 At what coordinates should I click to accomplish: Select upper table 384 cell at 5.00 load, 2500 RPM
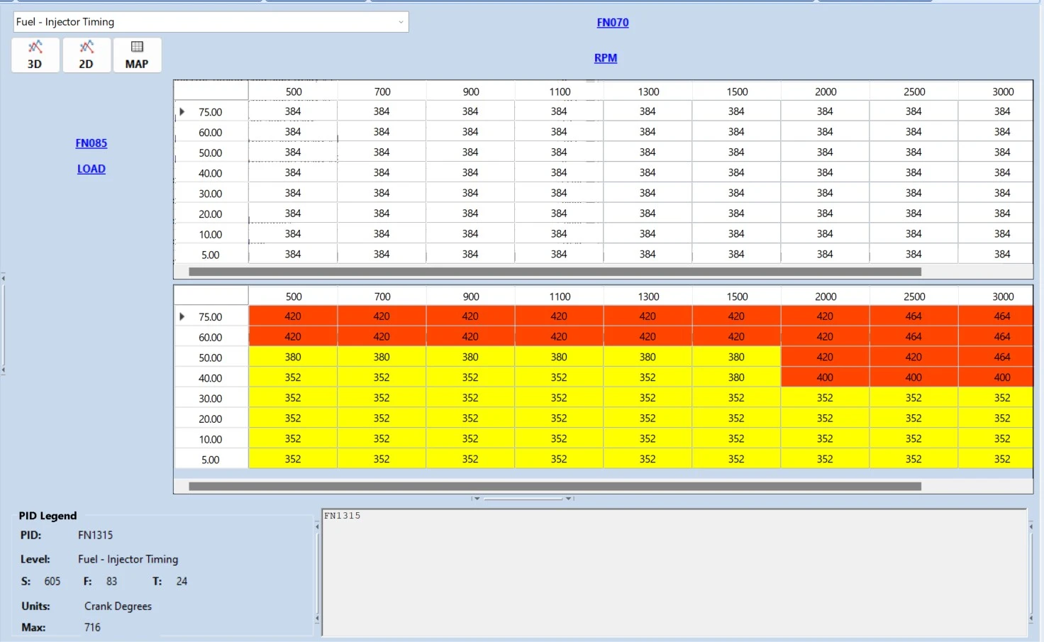913,254
